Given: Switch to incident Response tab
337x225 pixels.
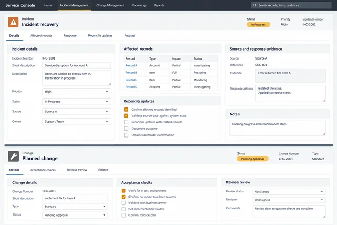Looking at the screenshot, I should click(x=70, y=36).
